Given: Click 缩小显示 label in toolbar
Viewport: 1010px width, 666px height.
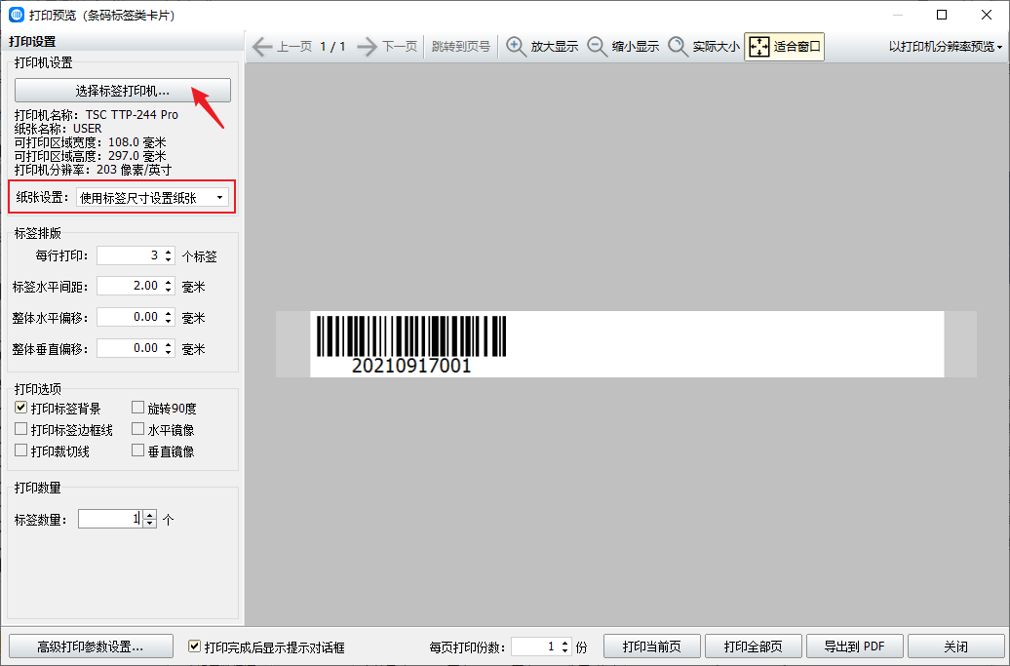Looking at the screenshot, I should 635,47.
